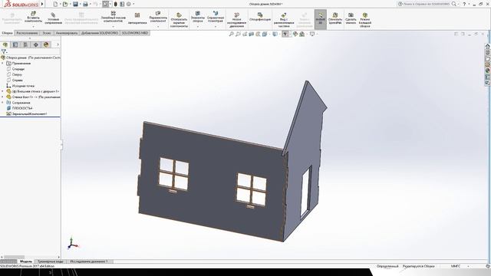Click Take Snapshot (Сделать снимок)
The height and width of the screenshot is (276, 491).
click(x=351, y=18)
